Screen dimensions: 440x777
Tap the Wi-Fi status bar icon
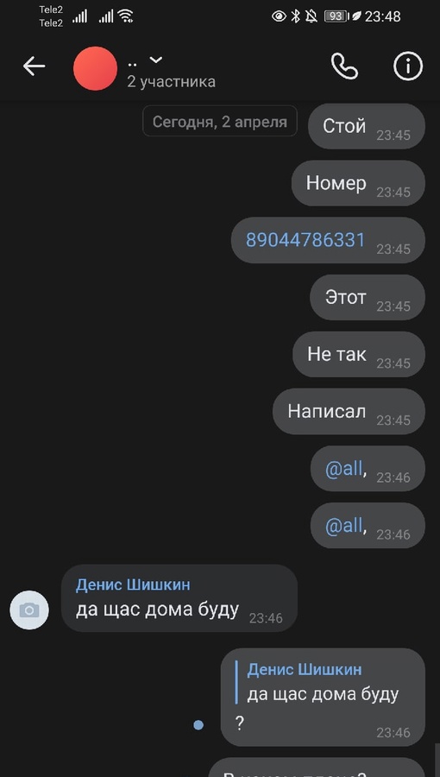point(126,16)
